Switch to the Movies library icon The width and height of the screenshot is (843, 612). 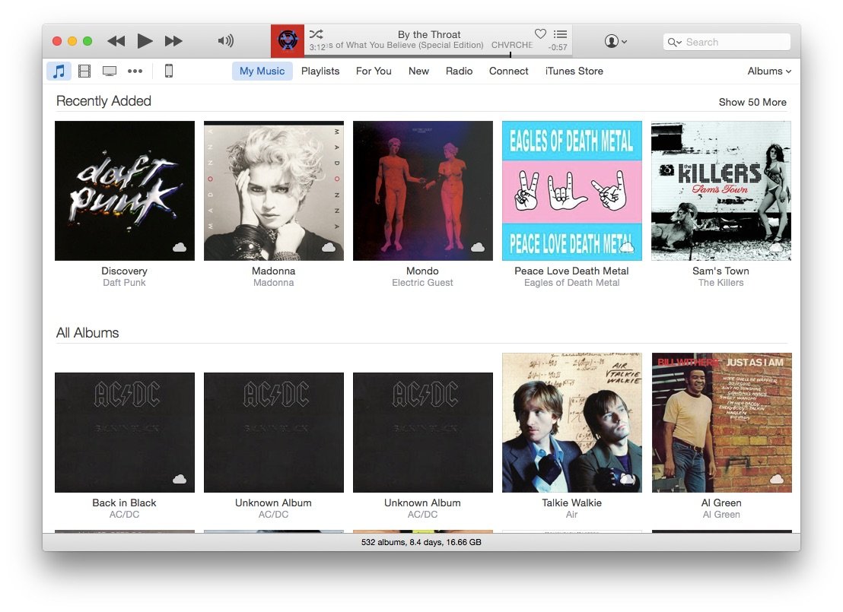pos(84,71)
